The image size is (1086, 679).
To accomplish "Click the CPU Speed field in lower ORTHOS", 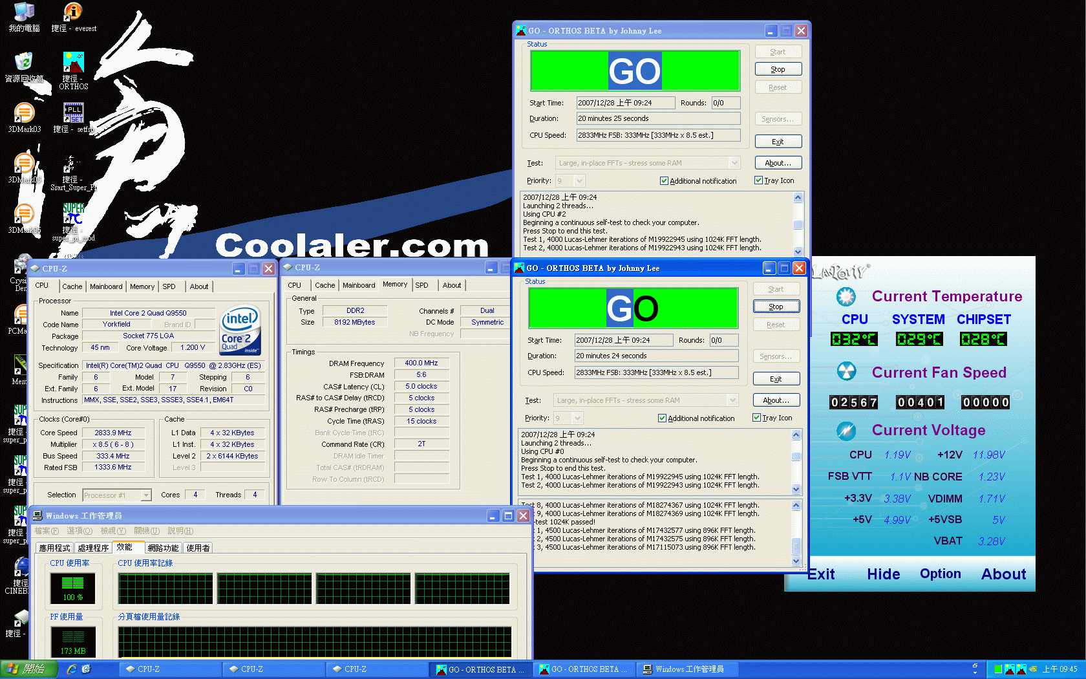I will click(x=657, y=372).
